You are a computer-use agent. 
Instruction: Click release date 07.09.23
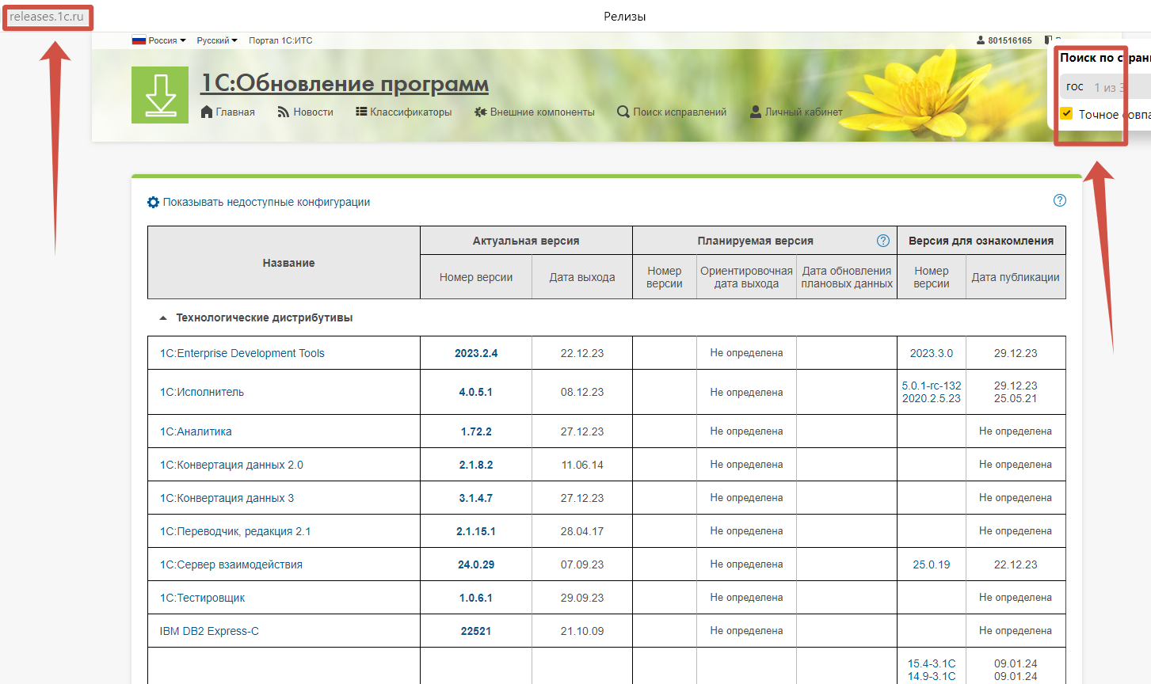click(x=582, y=564)
